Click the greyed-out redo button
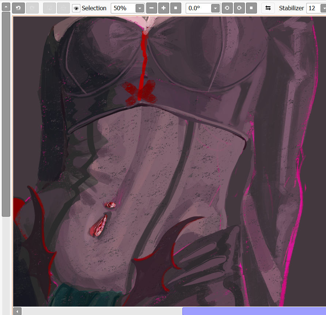Screen dimensions: 326x315 (32, 8)
